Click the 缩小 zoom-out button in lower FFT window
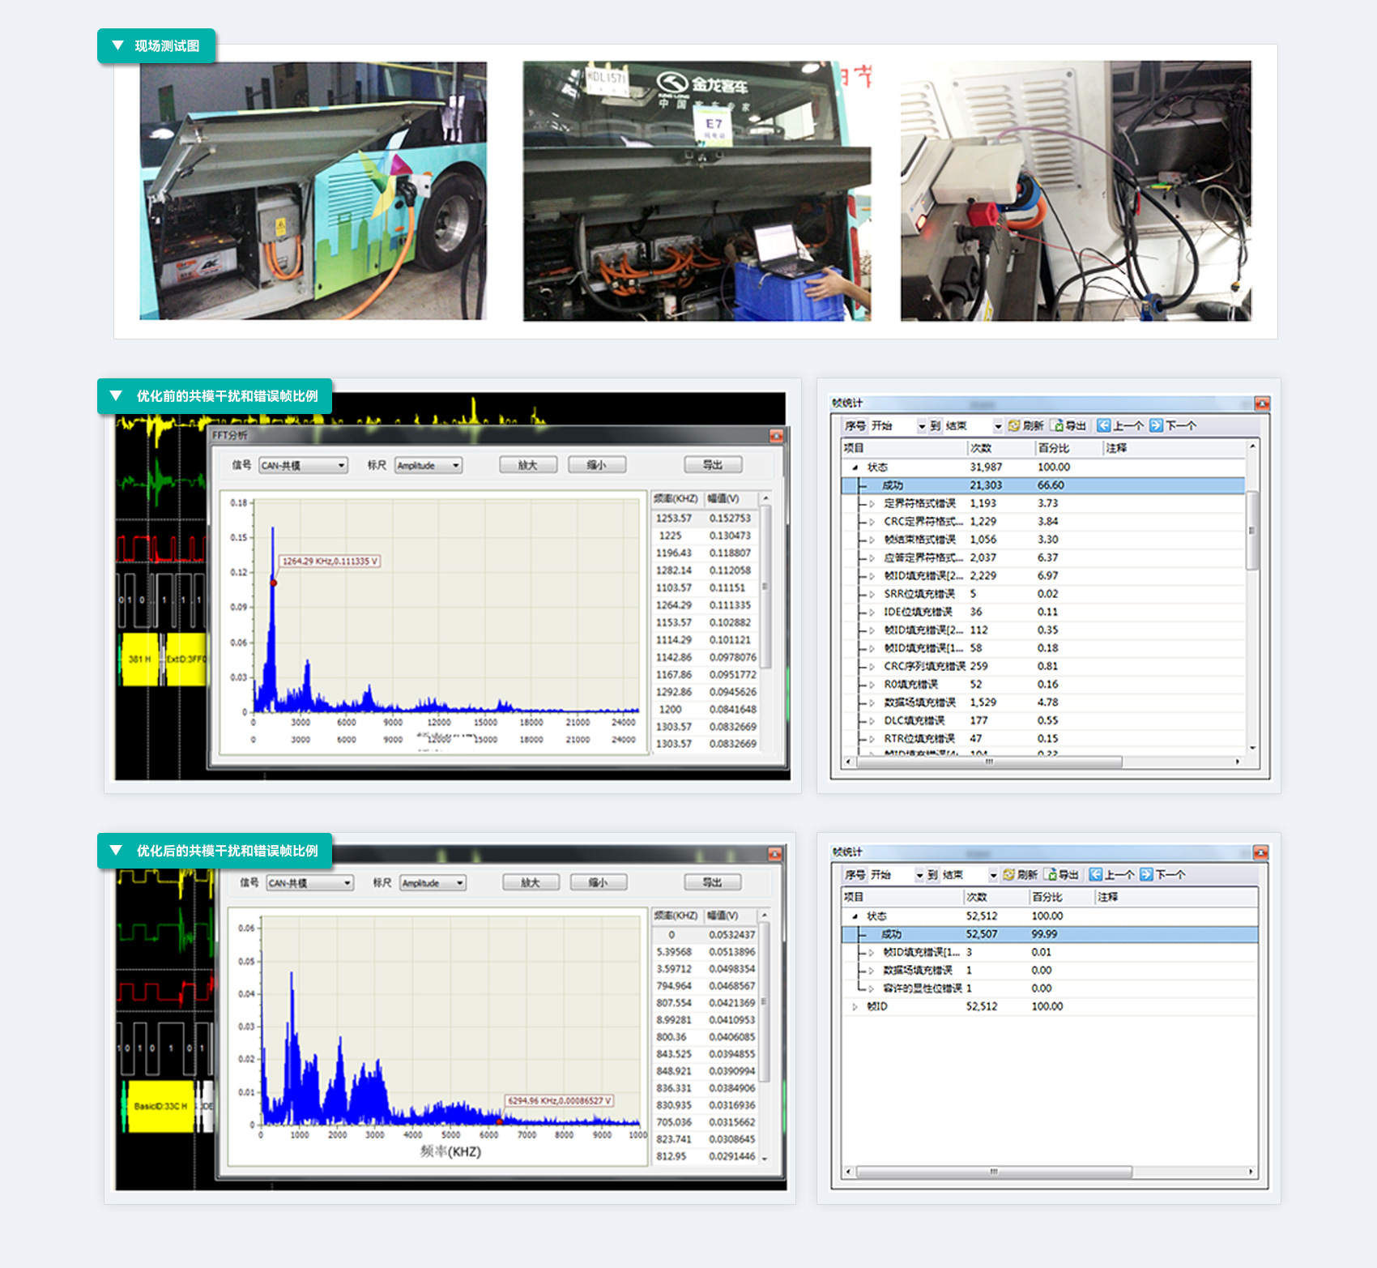Image resolution: width=1377 pixels, height=1268 pixels. coord(599,882)
